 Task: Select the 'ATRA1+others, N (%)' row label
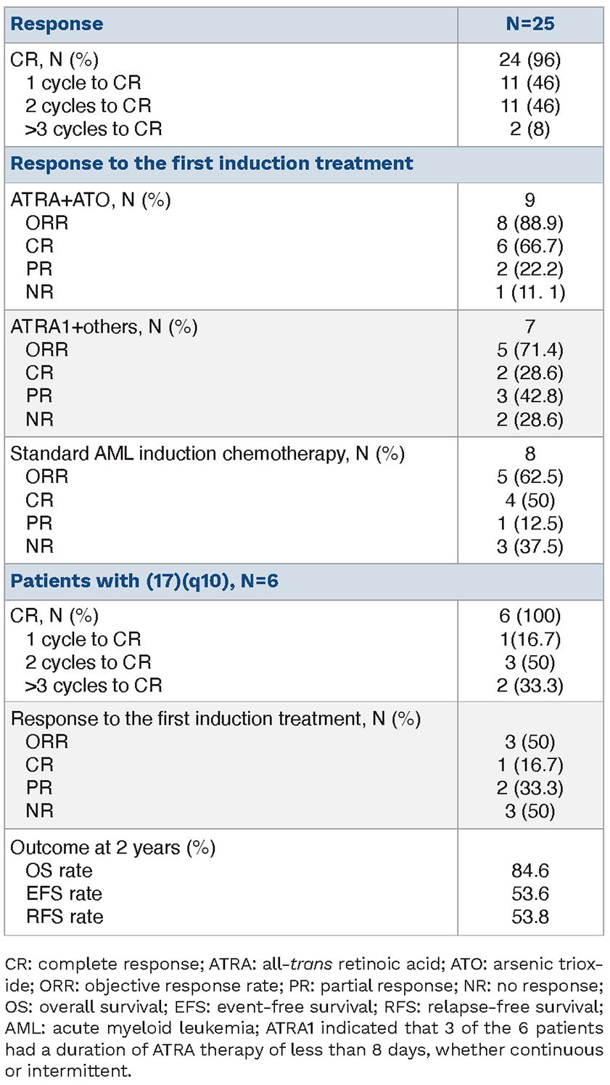tap(104, 327)
